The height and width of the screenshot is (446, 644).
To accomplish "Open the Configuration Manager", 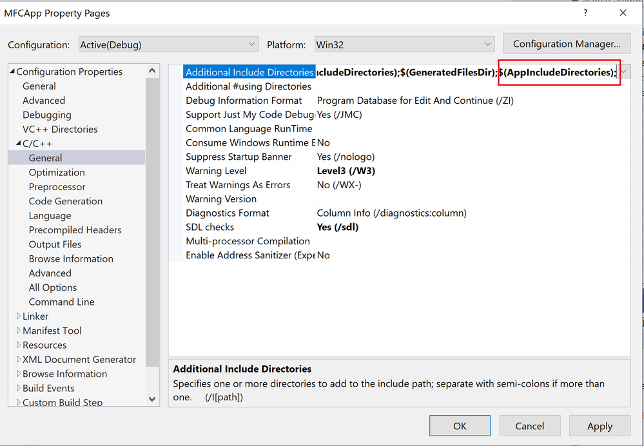I will 567,44.
